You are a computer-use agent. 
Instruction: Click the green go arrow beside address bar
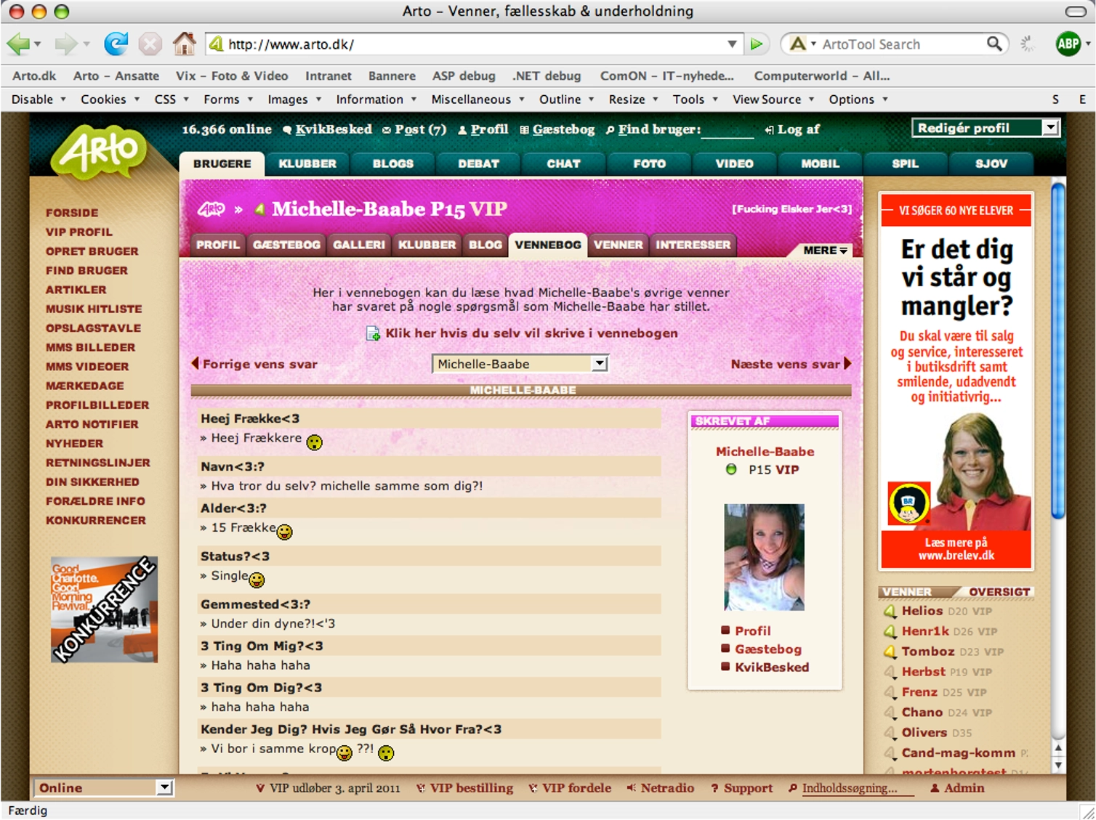757,44
